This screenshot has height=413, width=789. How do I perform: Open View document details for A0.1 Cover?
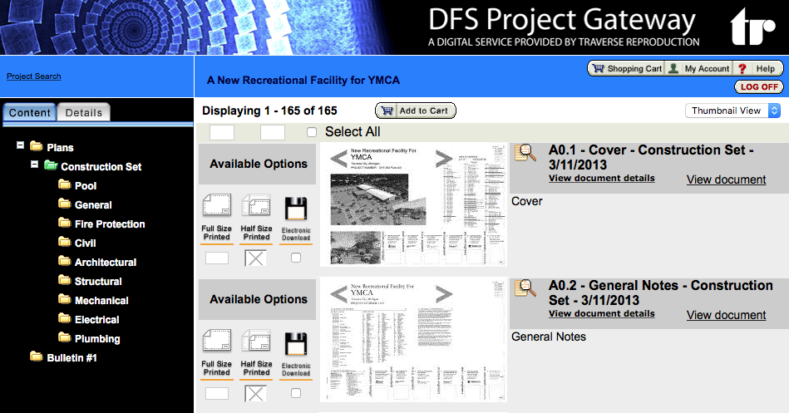pyautogui.click(x=602, y=178)
